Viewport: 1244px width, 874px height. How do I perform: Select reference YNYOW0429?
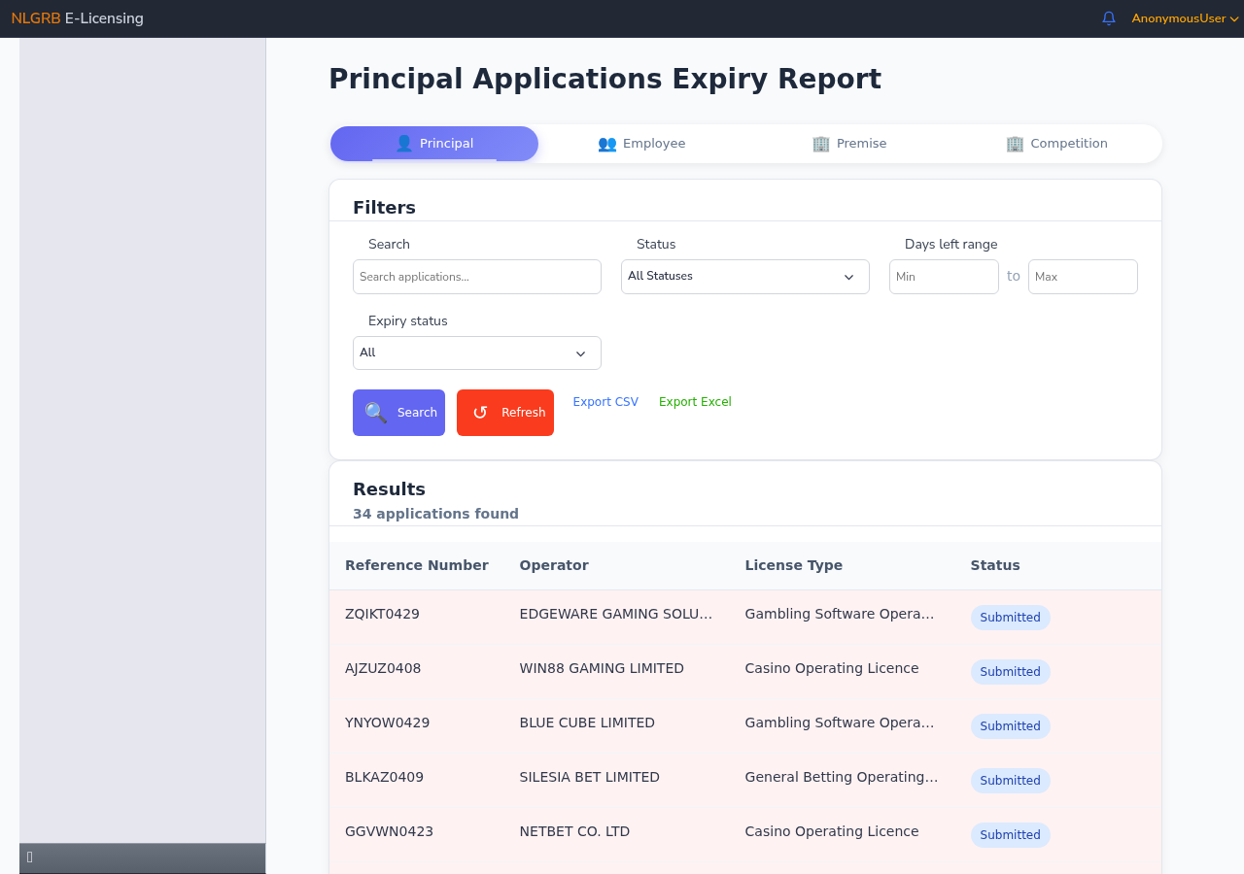387,723
